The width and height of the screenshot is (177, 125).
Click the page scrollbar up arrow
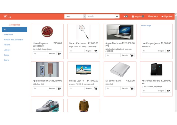point(176,15)
